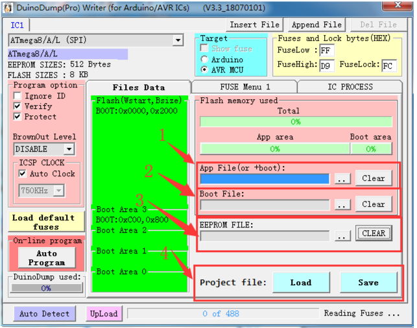Open the FUSE Menu 1 tab
Image resolution: width=417 pixels, height=328 pixels.
244,87
